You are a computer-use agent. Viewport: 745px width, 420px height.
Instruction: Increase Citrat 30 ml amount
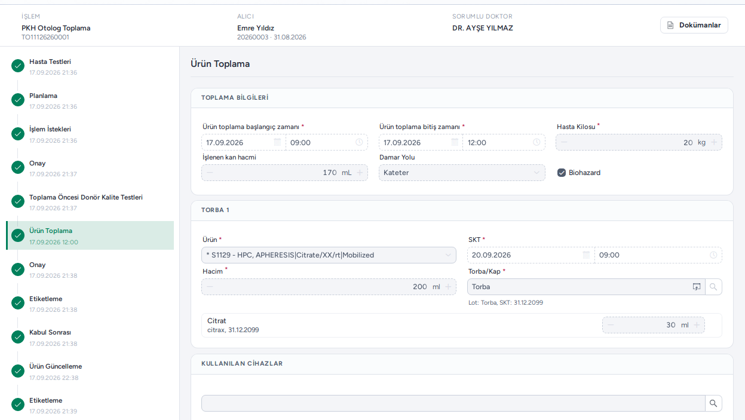point(697,325)
